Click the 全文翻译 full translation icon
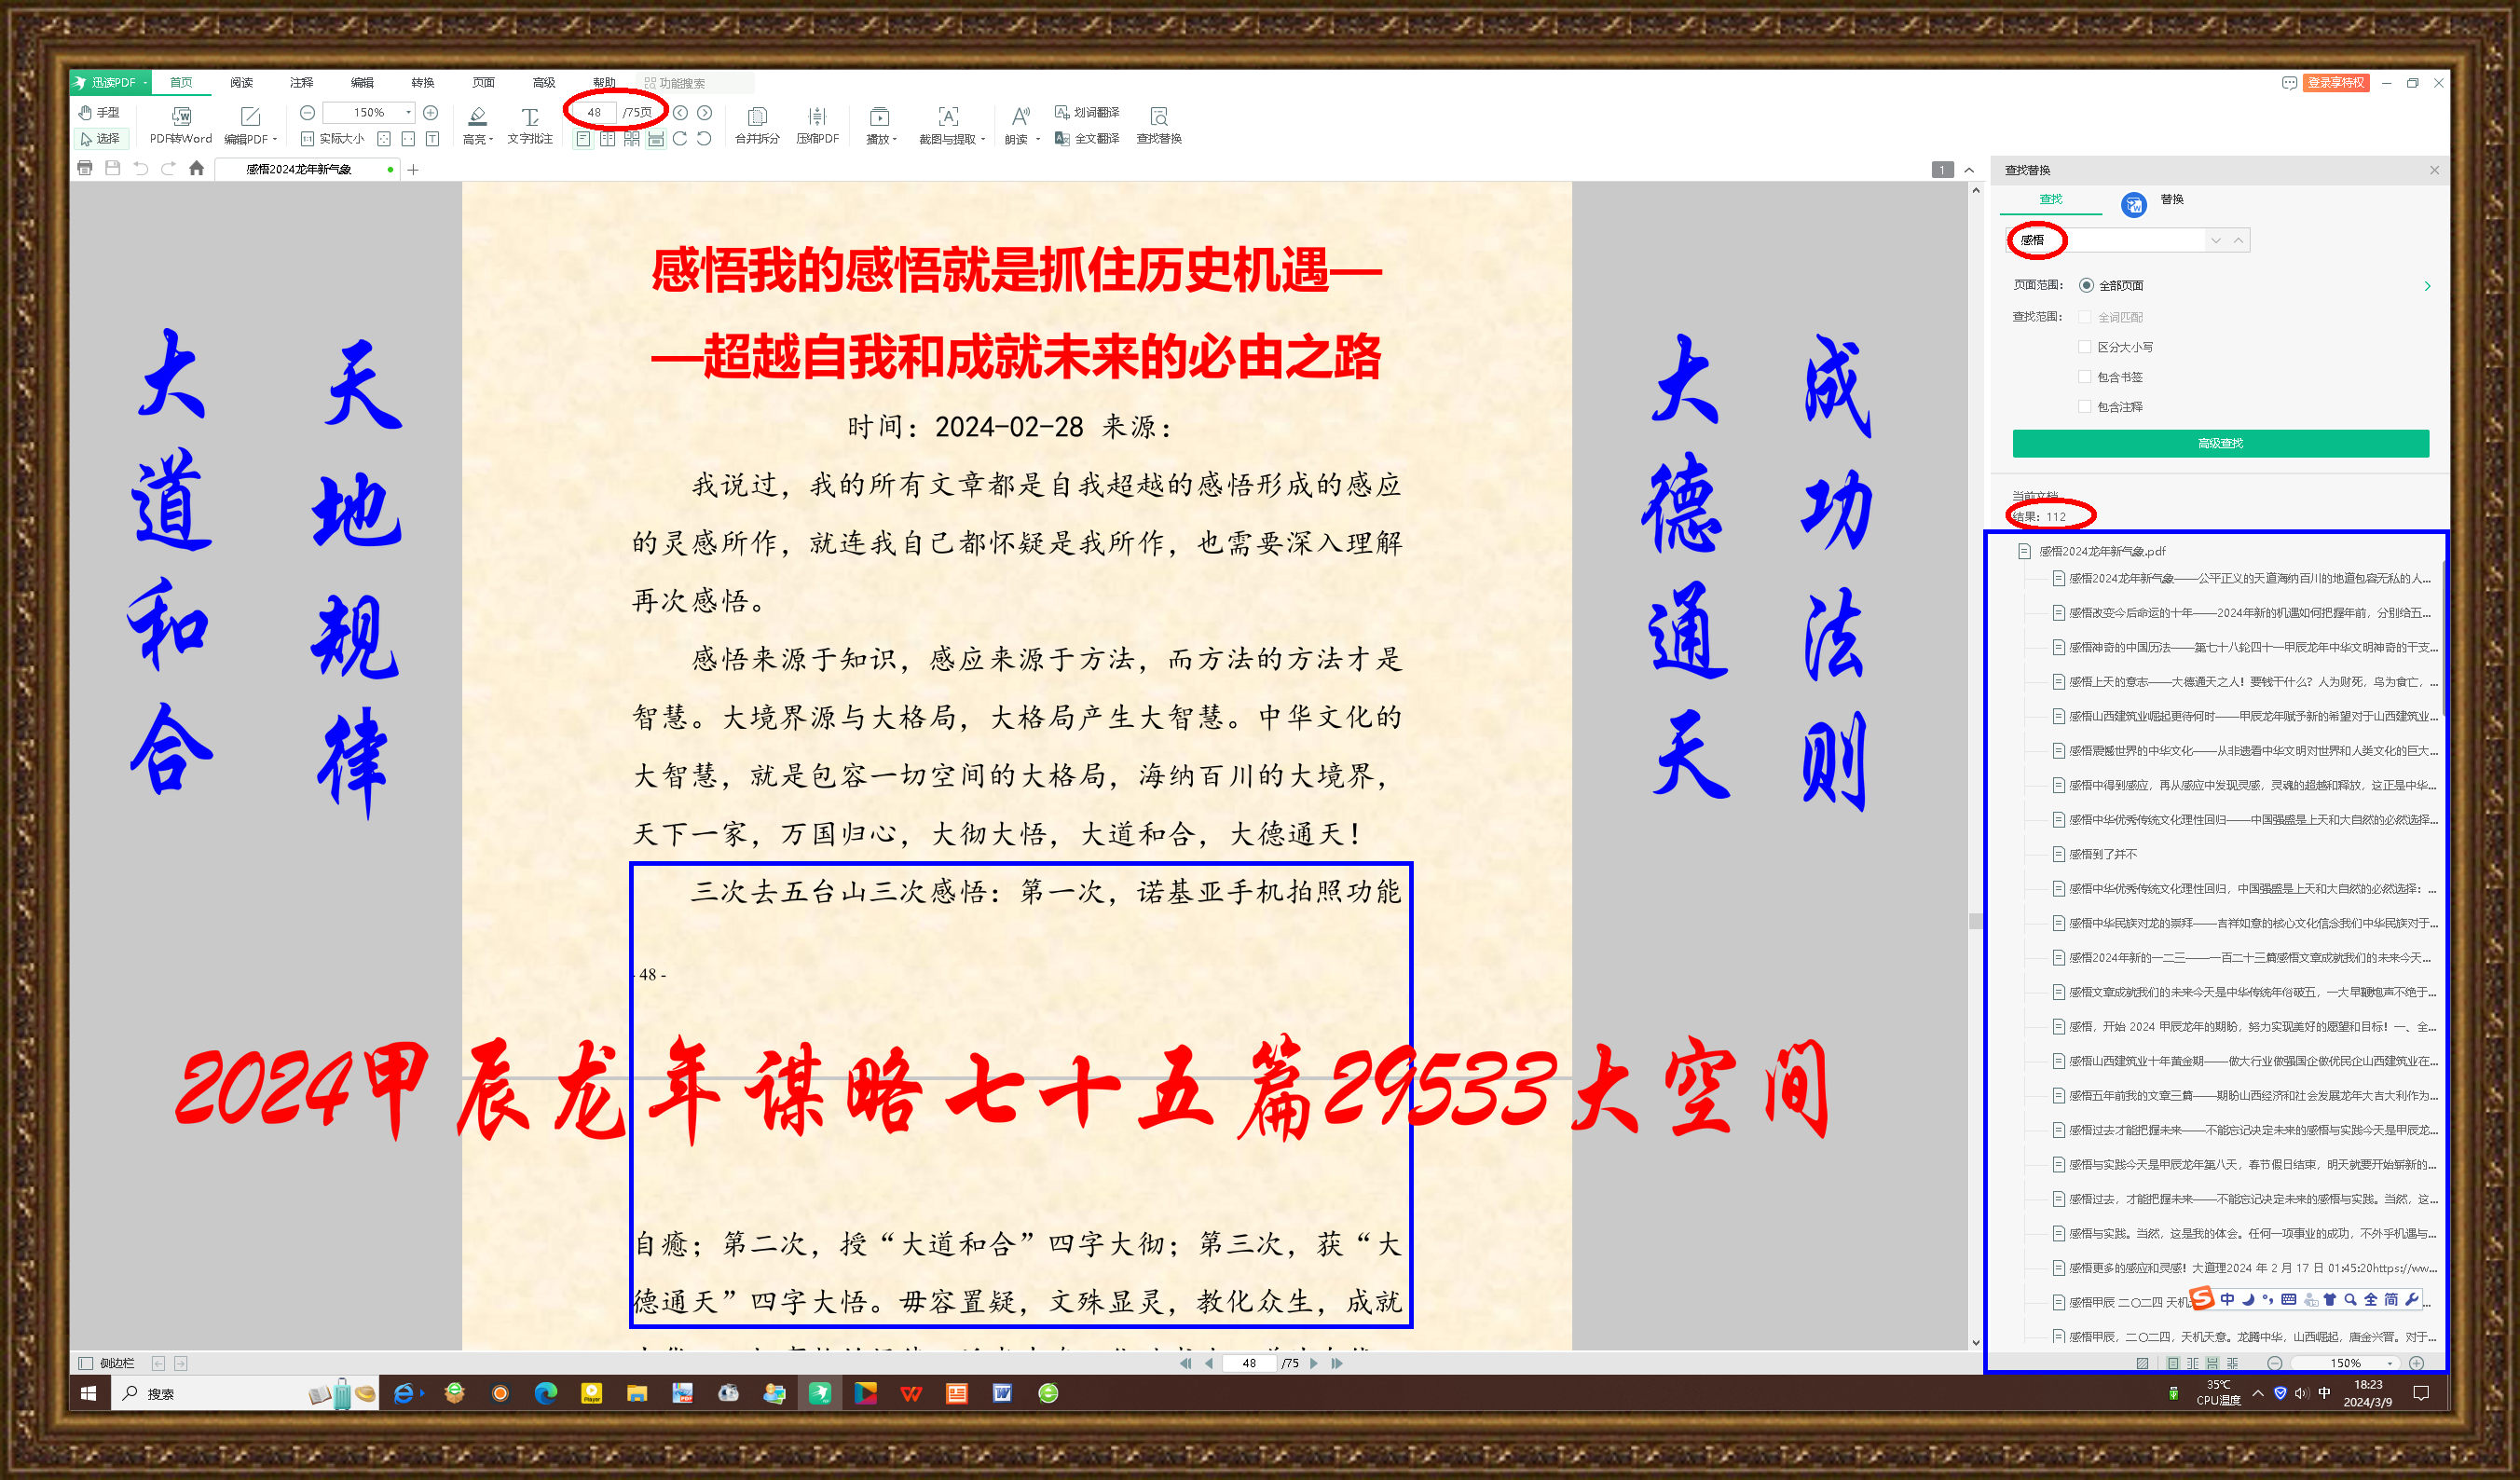Image resolution: width=2520 pixels, height=1480 pixels. click(x=1062, y=139)
